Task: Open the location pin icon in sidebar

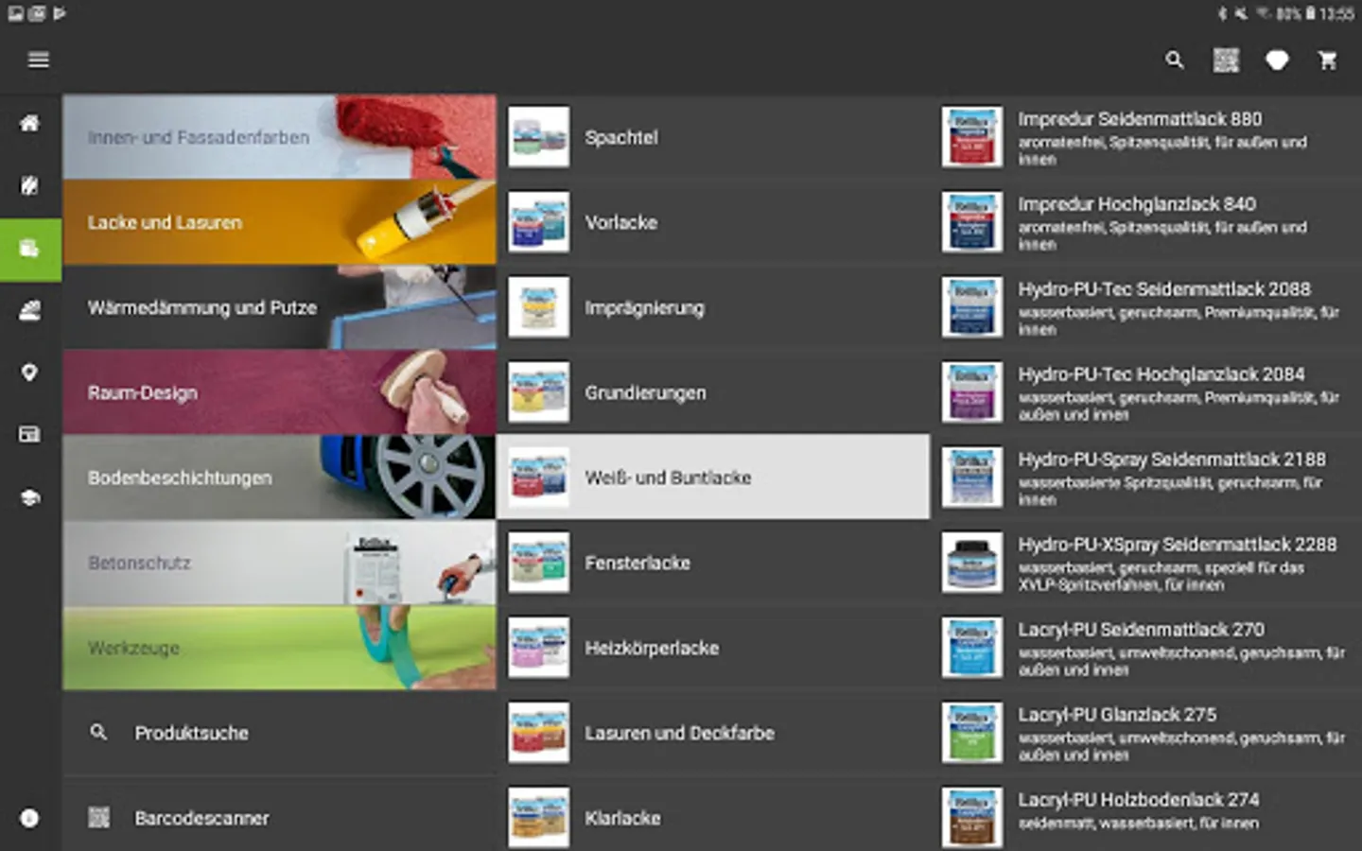Action: [30, 373]
